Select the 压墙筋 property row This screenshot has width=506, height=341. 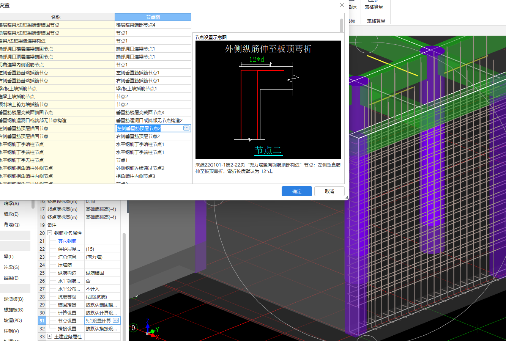point(79,265)
